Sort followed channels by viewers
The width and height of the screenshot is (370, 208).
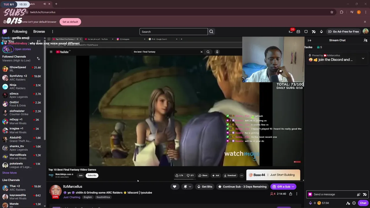point(38,59)
